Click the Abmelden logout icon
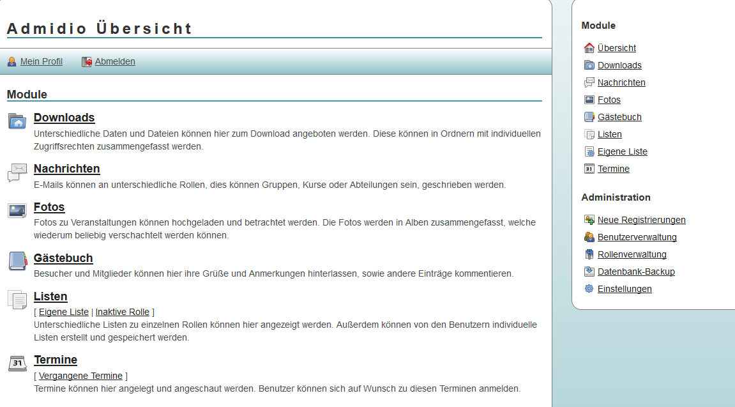 pos(87,62)
